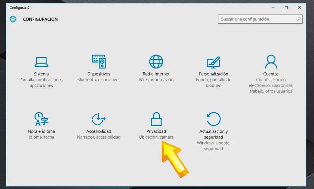Click the Red e Internet label

pyautogui.click(x=156, y=74)
